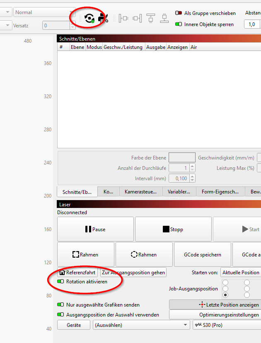Expand the Starten von Aktuelle Position dropdown

(x=241, y=273)
